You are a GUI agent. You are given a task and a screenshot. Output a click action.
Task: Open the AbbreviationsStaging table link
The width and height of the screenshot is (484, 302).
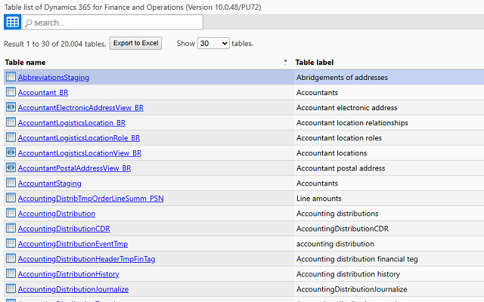coord(54,78)
